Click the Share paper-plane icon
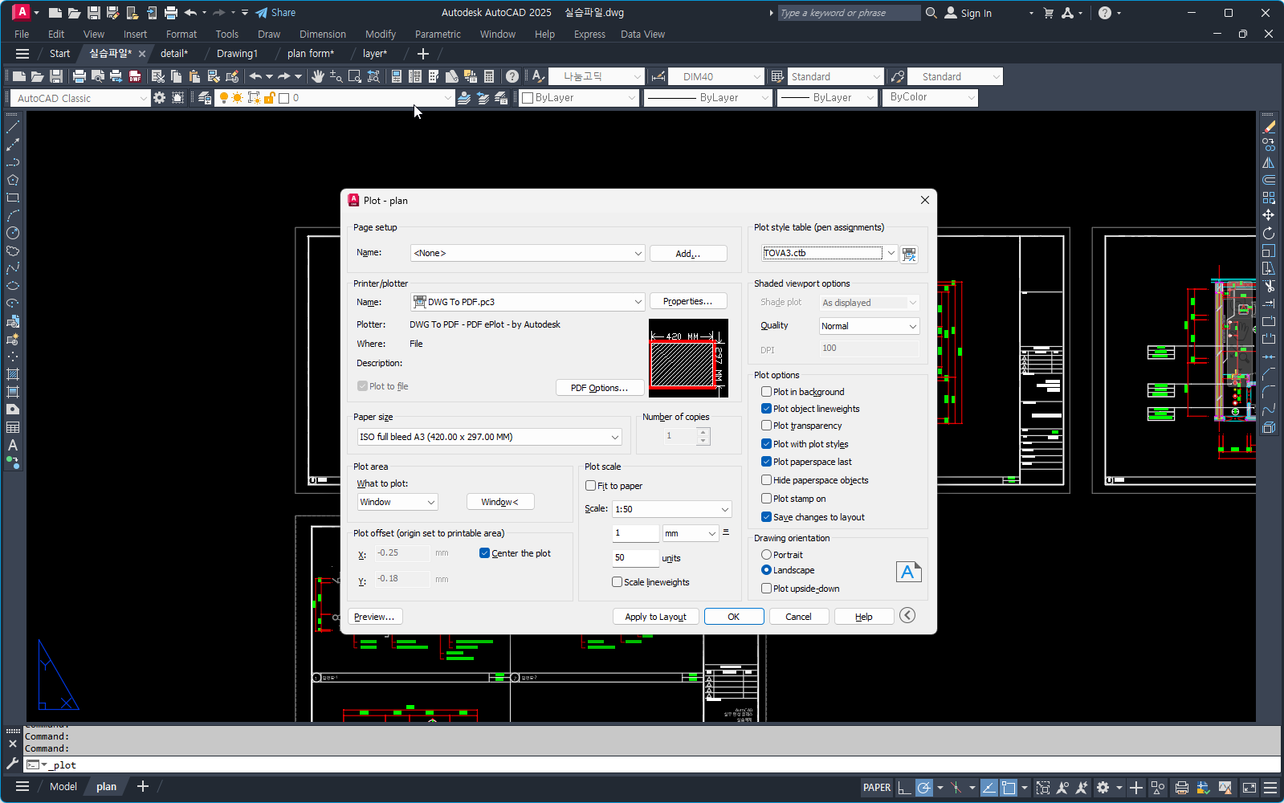The height and width of the screenshot is (803, 1284). pyautogui.click(x=262, y=13)
